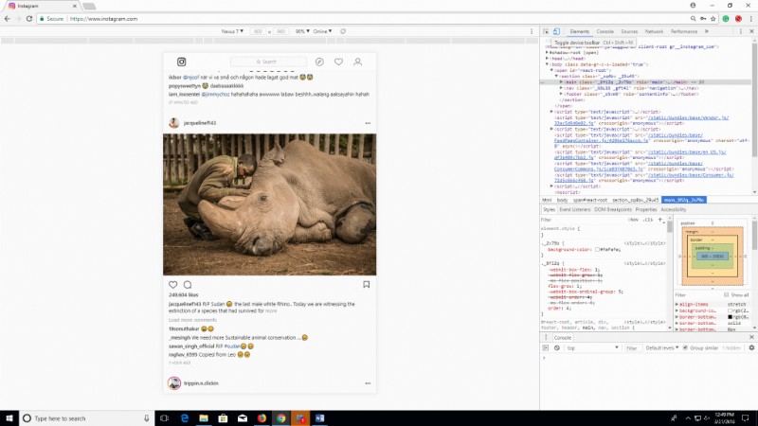The width and height of the screenshot is (758, 426).
Task: Like the rhino post with the heart icon
Action: point(173,285)
